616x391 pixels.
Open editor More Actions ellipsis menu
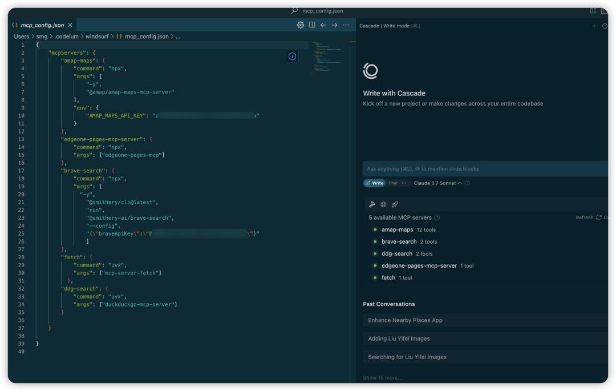(x=346, y=25)
